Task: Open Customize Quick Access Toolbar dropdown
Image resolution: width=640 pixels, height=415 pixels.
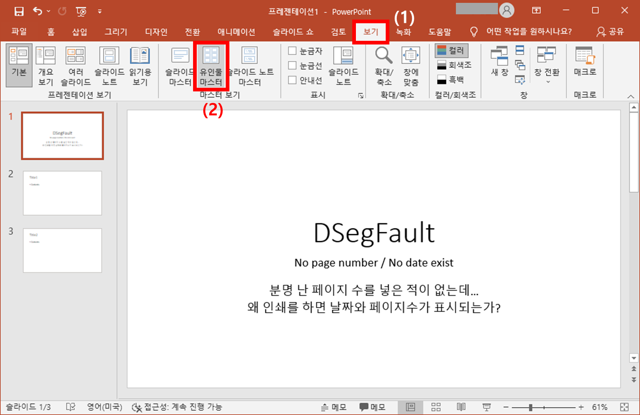Action: (x=100, y=11)
